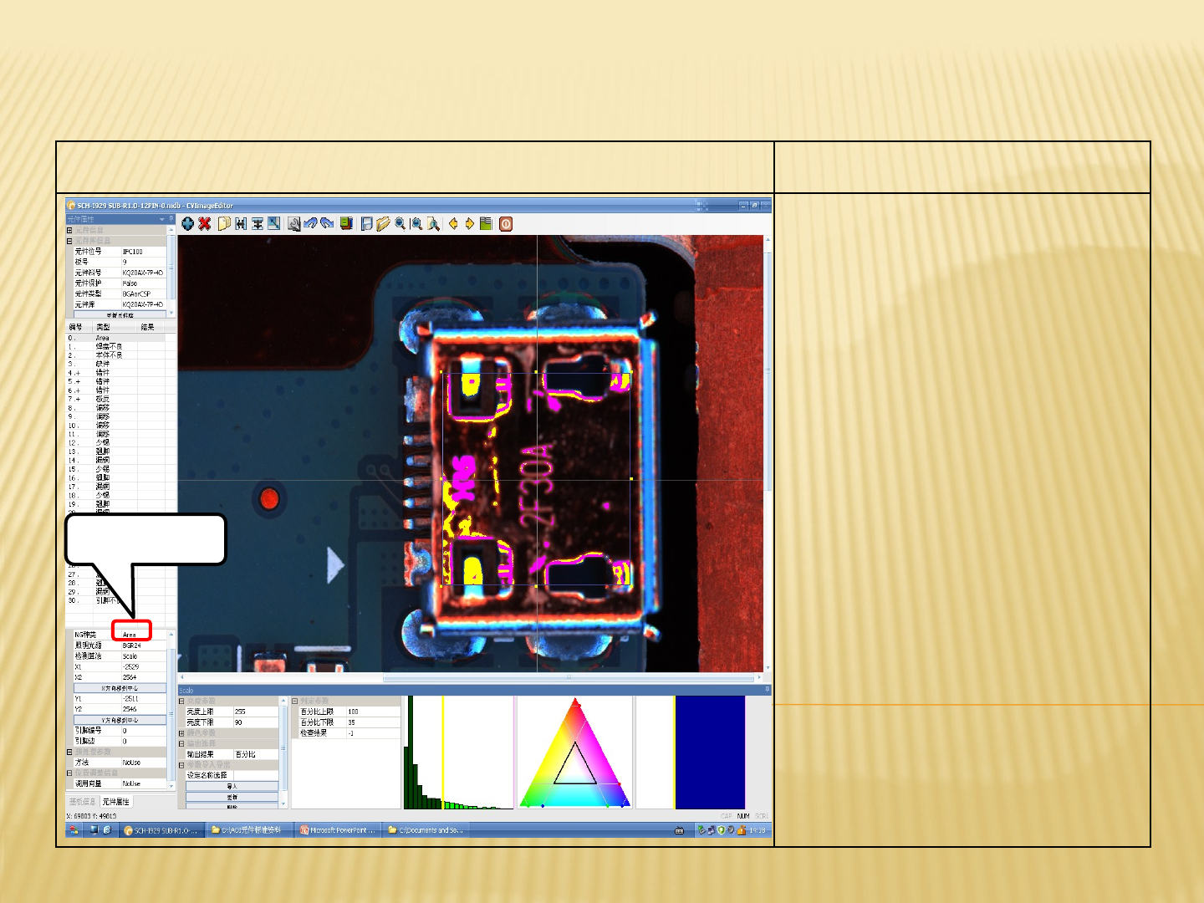Click the blue image frame toolbar icon
The height and width of the screenshot is (903, 1204).
tap(273, 224)
